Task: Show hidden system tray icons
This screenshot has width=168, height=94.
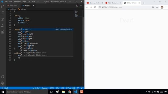Action: (x=146, y=92)
